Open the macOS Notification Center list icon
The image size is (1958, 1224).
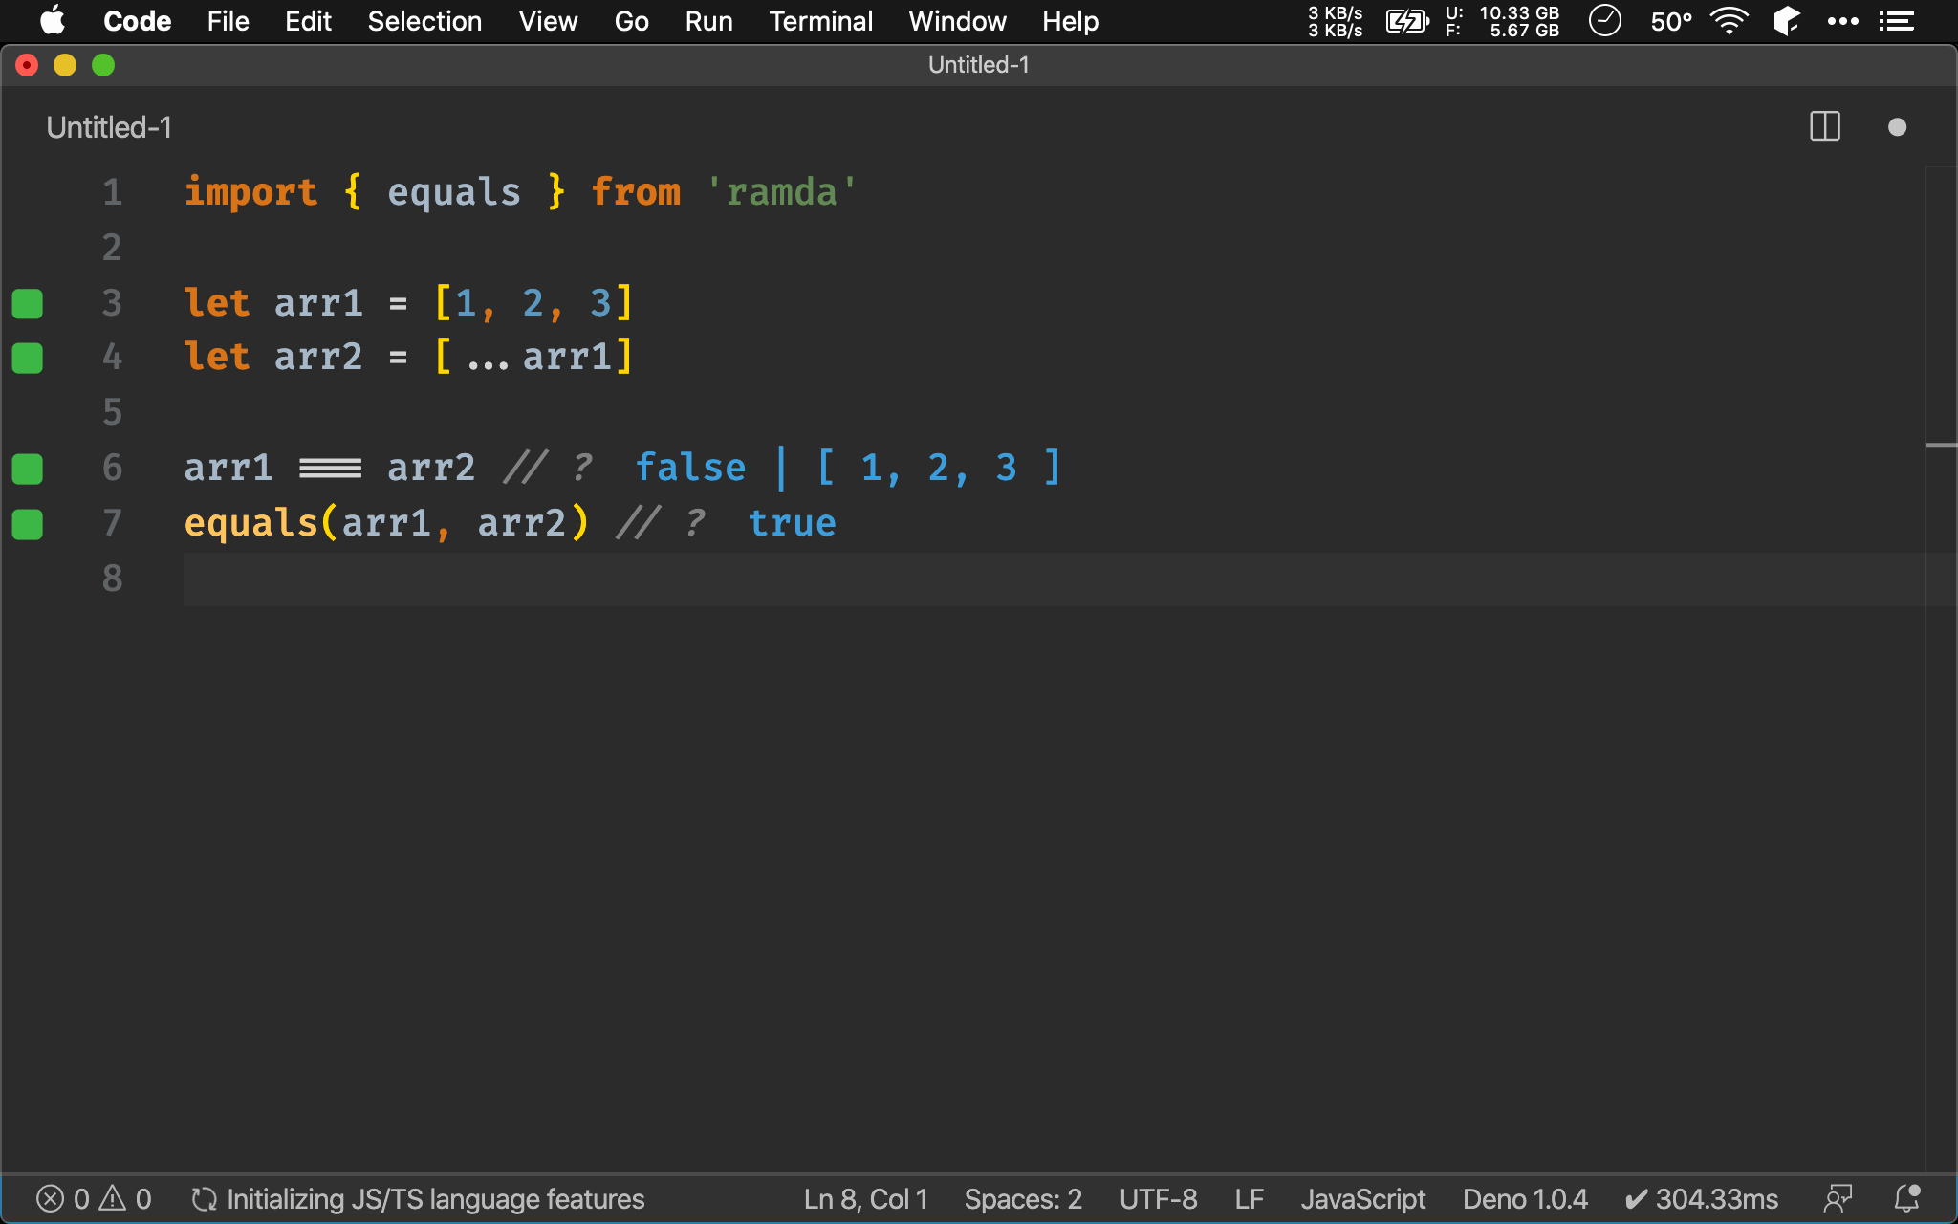1896,21
